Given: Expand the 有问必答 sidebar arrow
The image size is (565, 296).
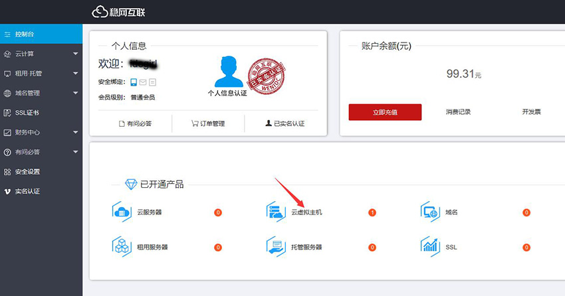Looking at the screenshot, I should tap(75, 152).
